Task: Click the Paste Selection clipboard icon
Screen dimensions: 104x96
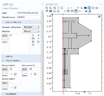Action: [x=33, y=42]
